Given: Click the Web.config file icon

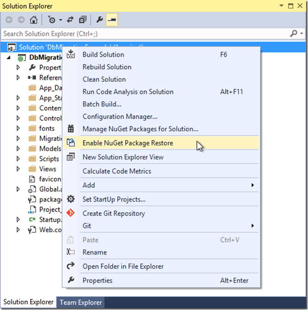Looking at the screenshot, I should tap(32, 230).
